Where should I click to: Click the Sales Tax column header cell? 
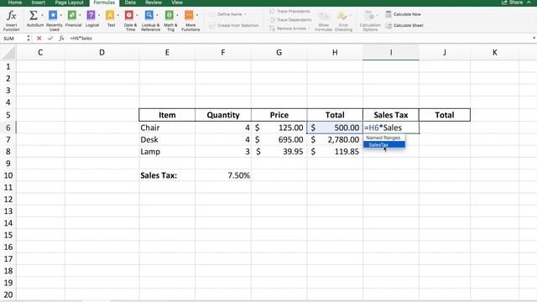pos(391,115)
